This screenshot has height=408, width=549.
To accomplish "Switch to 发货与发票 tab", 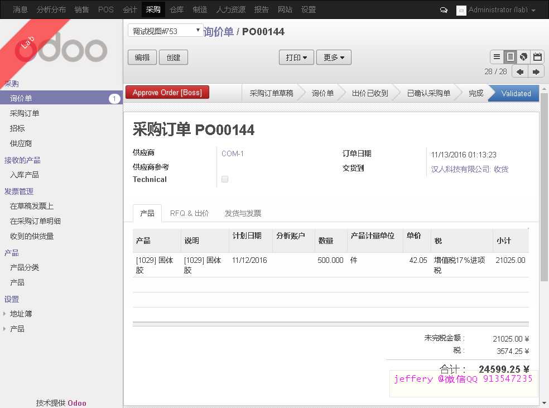I will click(x=243, y=213).
